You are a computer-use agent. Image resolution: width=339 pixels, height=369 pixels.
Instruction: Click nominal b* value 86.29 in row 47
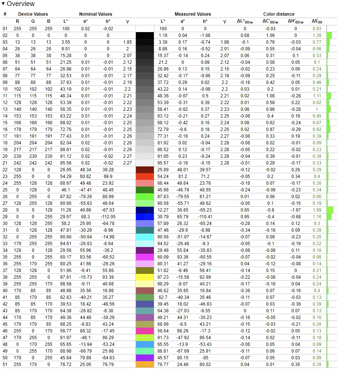click(x=108, y=338)
